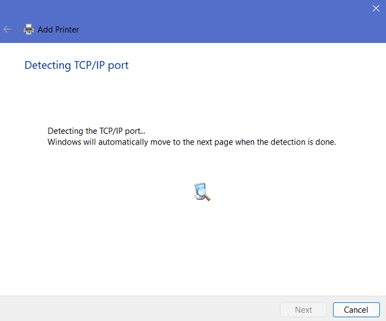The height and width of the screenshot is (321, 386).
Task: Click the word 'Printer' in window title
Action: pyautogui.click(x=67, y=29)
